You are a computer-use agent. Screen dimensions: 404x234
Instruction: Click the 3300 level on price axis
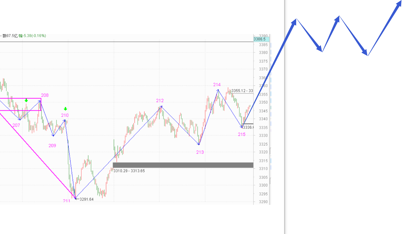click(x=263, y=185)
